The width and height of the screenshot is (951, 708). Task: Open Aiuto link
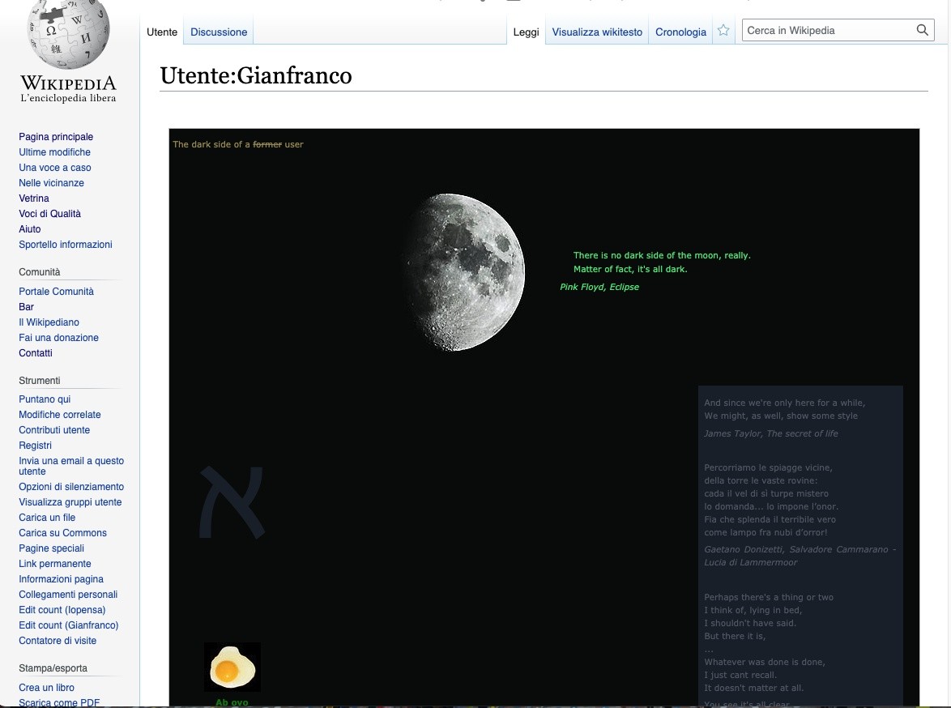(x=30, y=228)
